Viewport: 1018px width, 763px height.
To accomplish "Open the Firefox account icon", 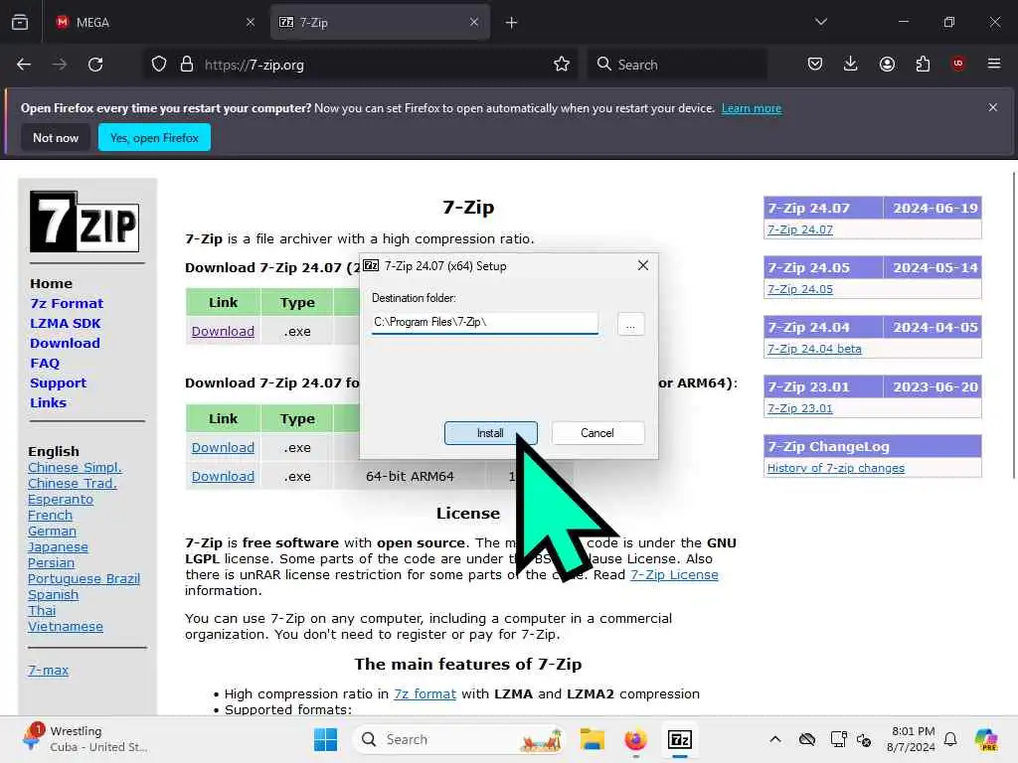I will (x=887, y=64).
